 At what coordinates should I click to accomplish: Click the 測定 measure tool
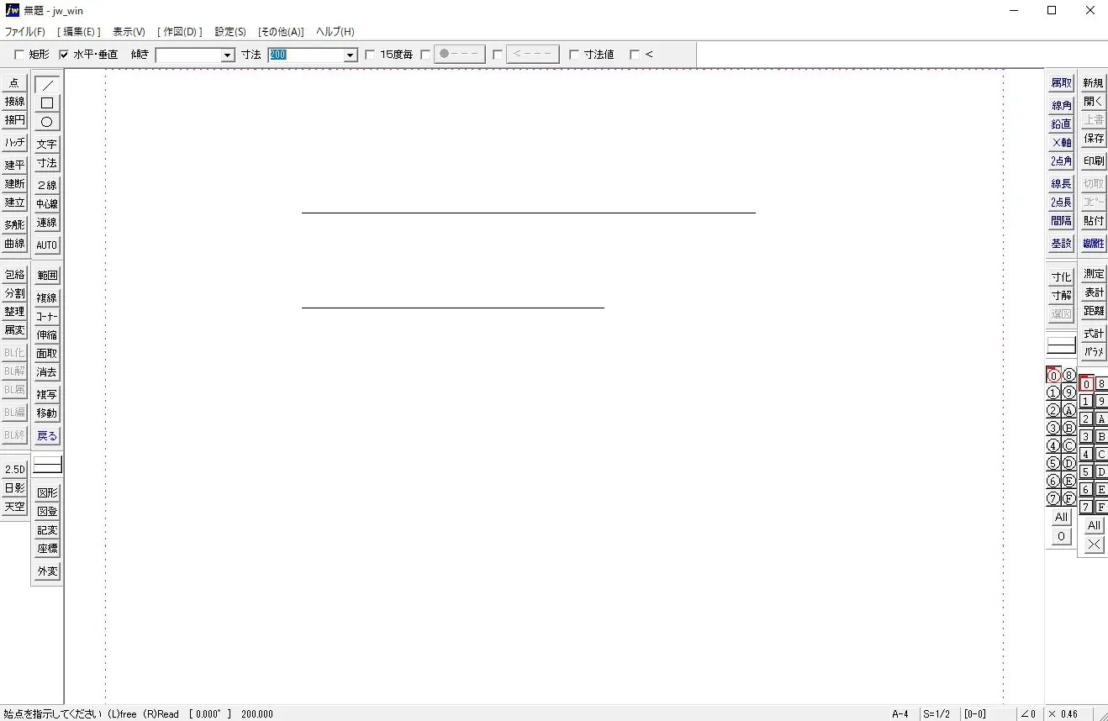pyautogui.click(x=1094, y=274)
